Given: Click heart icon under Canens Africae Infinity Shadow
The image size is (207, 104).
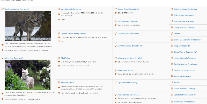Looking at the screenshot, I should [x=59, y=37].
